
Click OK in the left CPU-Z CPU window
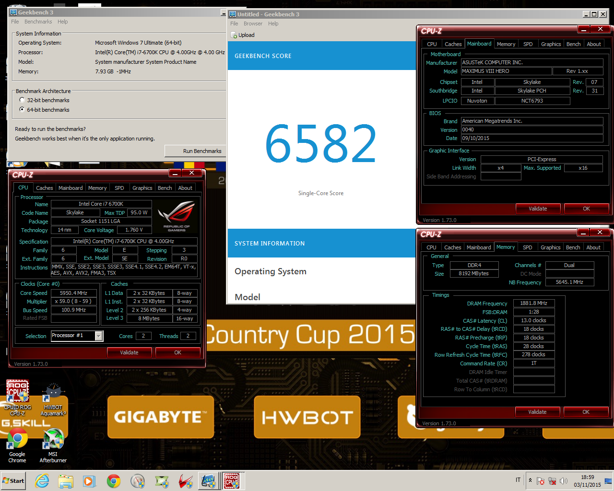pyautogui.click(x=177, y=352)
